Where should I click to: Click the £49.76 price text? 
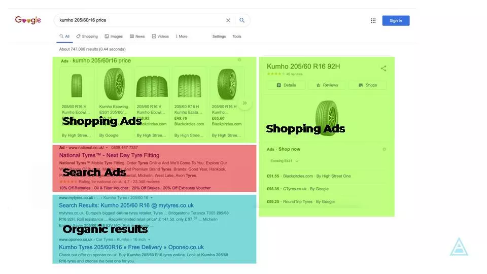click(181, 118)
